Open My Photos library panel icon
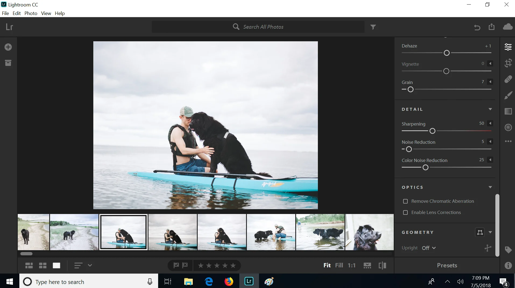Screen dimensions: 515x288 click(8, 63)
